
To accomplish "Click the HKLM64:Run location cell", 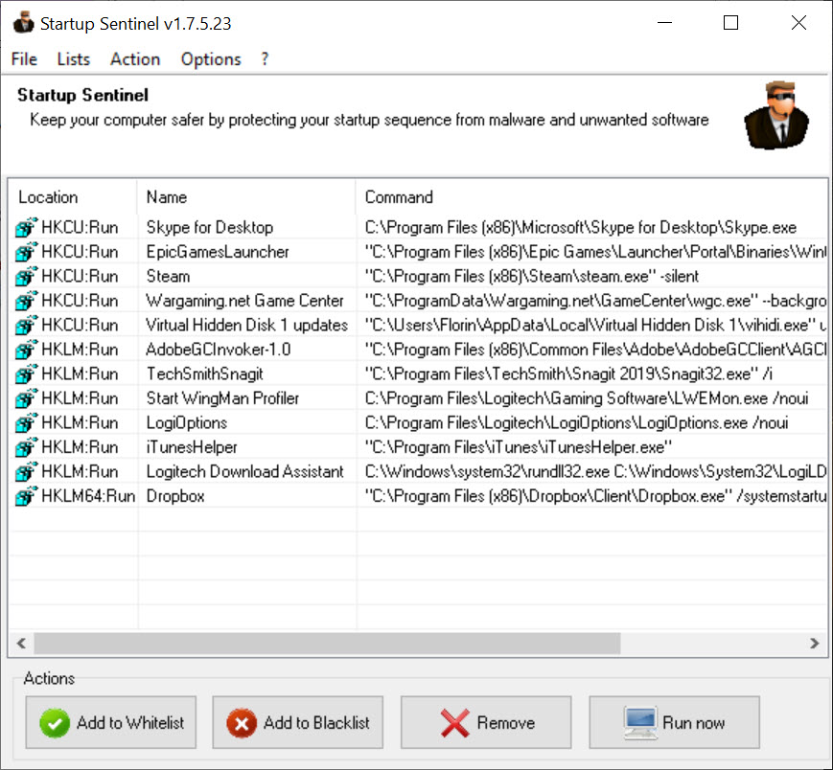I will pos(88,496).
